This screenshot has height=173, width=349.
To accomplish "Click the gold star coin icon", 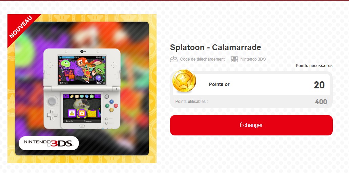I will [x=184, y=81].
